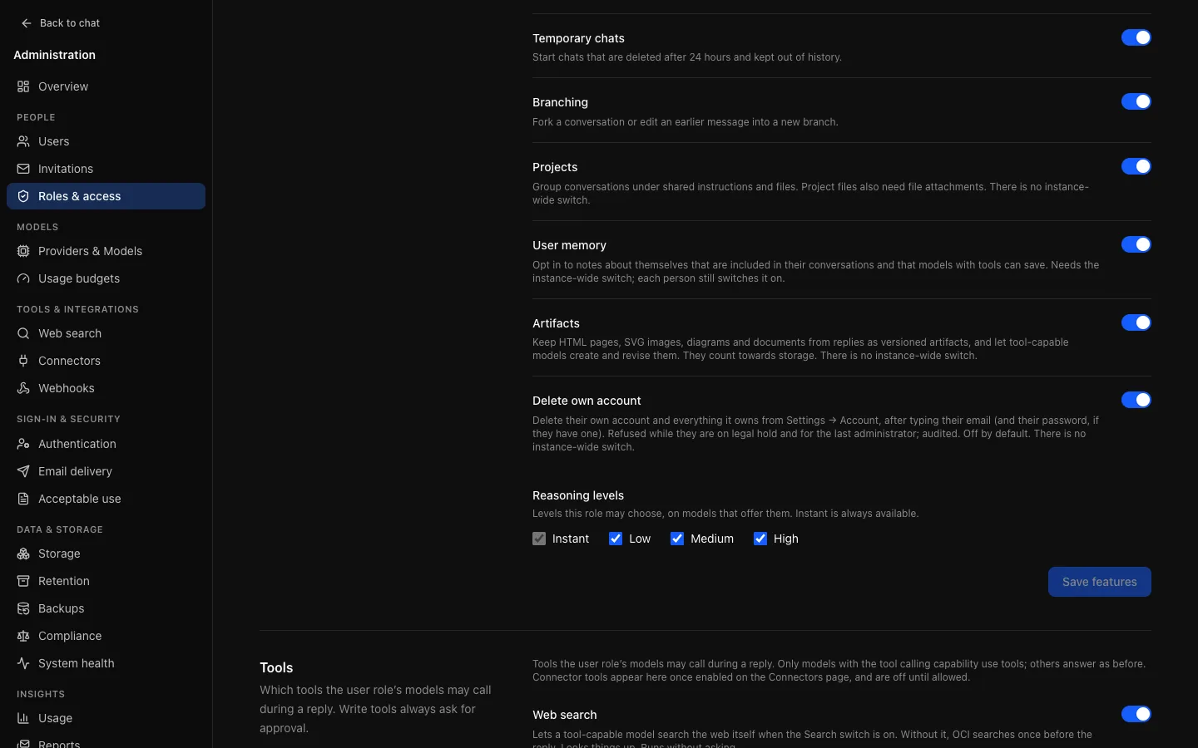Disable the Temporary chats toggle

pyautogui.click(x=1136, y=37)
